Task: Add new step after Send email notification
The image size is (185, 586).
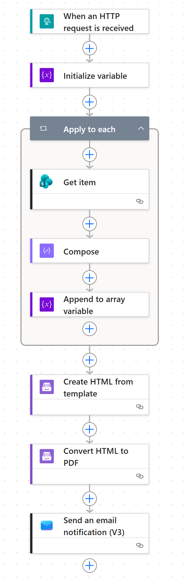Action: (90, 565)
